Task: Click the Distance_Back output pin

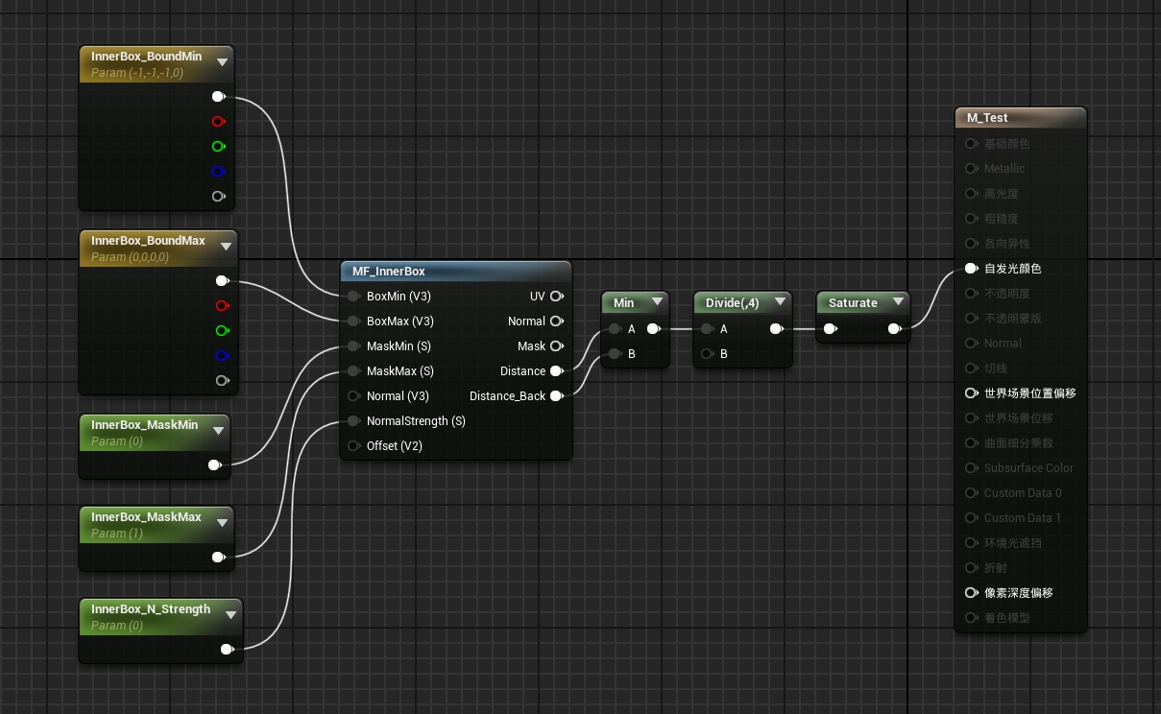Action: pos(556,396)
